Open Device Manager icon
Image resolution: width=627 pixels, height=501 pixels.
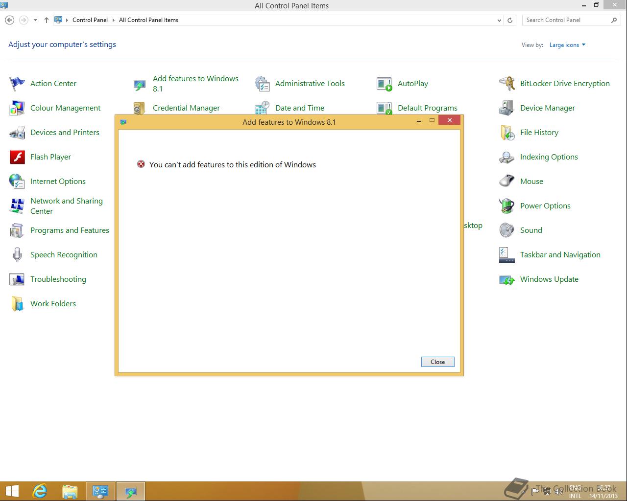coord(507,108)
